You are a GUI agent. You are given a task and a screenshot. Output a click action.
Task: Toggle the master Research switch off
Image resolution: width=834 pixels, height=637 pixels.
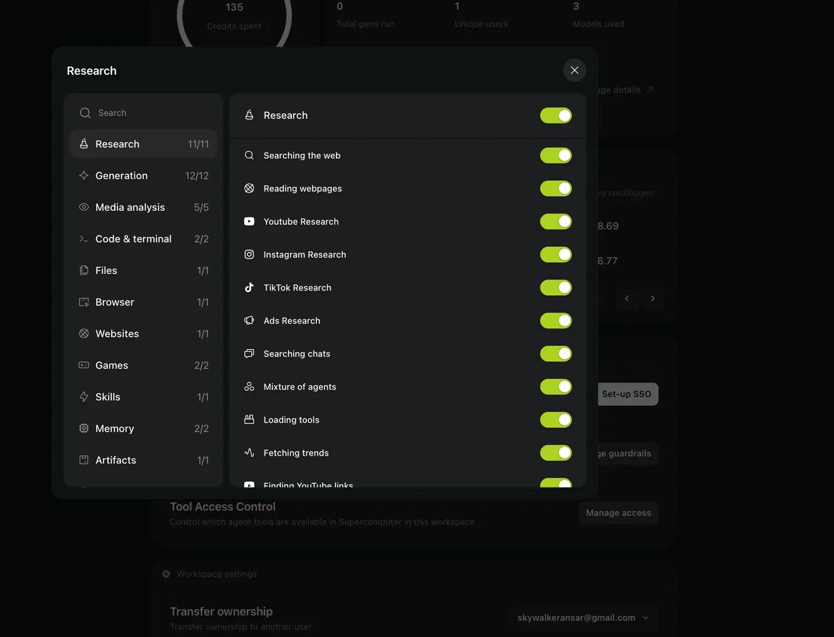tap(556, 115)
